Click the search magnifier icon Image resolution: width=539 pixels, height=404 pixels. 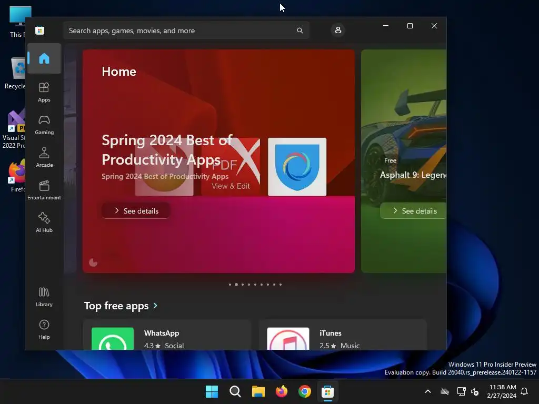coord(300,31)
